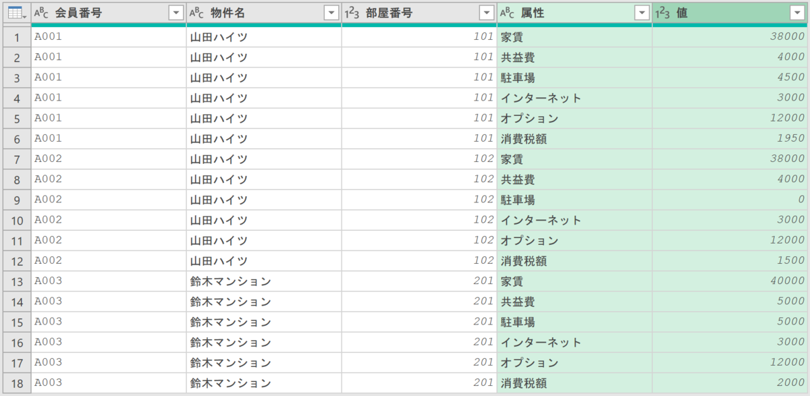Open the filter dropdown on 物件名 column
The width and height of the screenshot is (810, 396).
pos(331,12)
